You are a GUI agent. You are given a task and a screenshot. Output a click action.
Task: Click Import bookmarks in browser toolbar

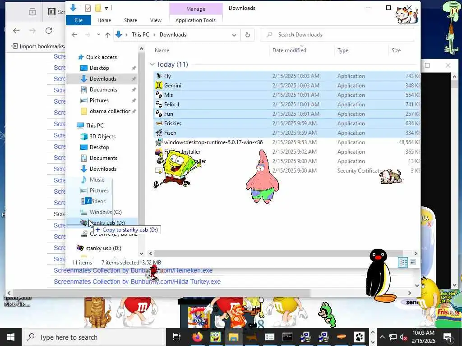pyautogui.click(x=38, y=46)
